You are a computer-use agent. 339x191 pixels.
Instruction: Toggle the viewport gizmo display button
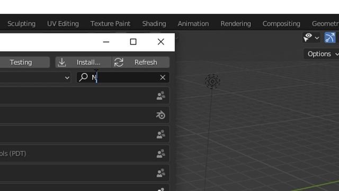point(330,38)
